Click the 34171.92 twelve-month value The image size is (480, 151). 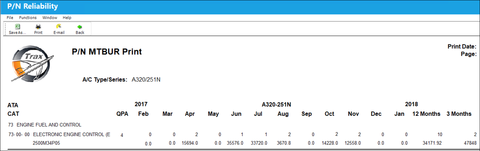click(432, 143)
